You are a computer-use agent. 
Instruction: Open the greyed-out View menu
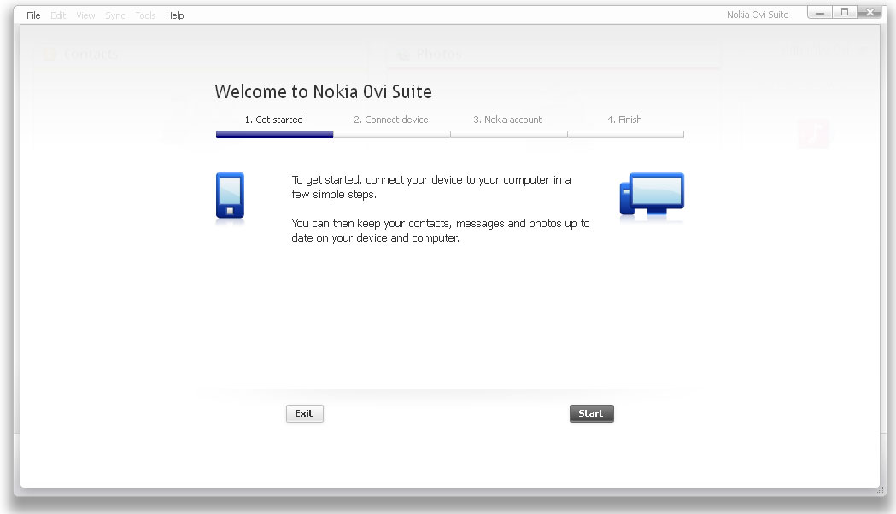click(x=85, y=15)
